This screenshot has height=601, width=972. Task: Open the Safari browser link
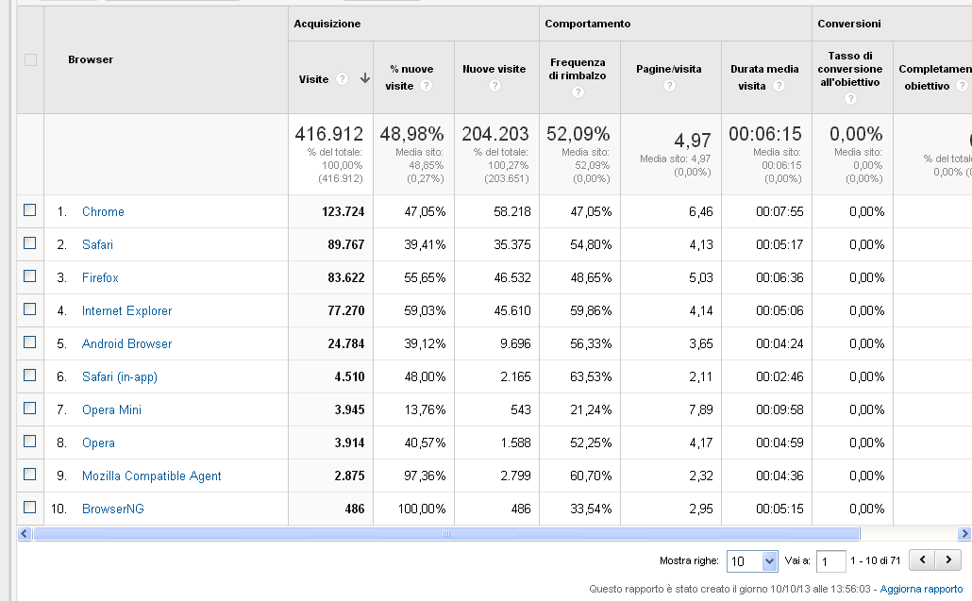[97, 244]
